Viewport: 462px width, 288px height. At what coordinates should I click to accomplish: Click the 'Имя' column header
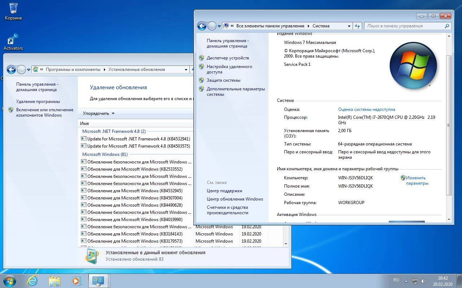pyautogui.click(x=136, y=123)
